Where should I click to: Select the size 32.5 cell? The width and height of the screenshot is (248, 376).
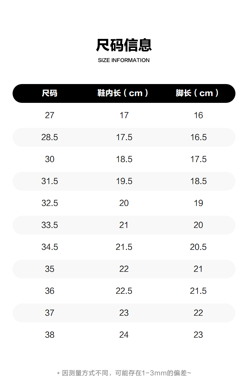tap(50, 203)
